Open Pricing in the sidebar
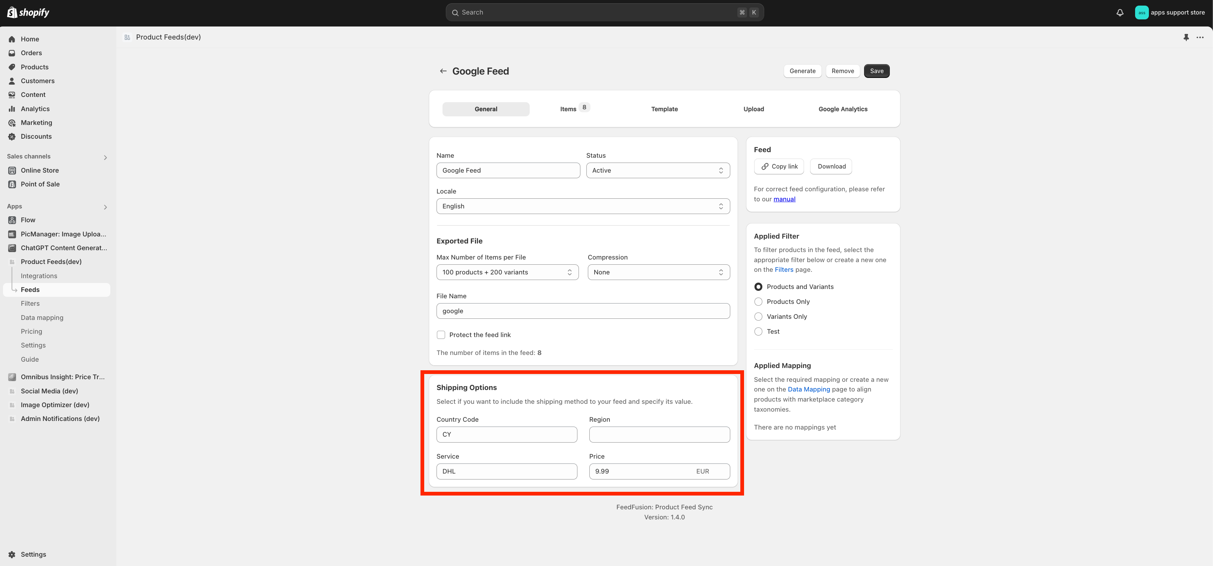The height and width of the screenshot is (566, 1213). (x=31, y=331)
